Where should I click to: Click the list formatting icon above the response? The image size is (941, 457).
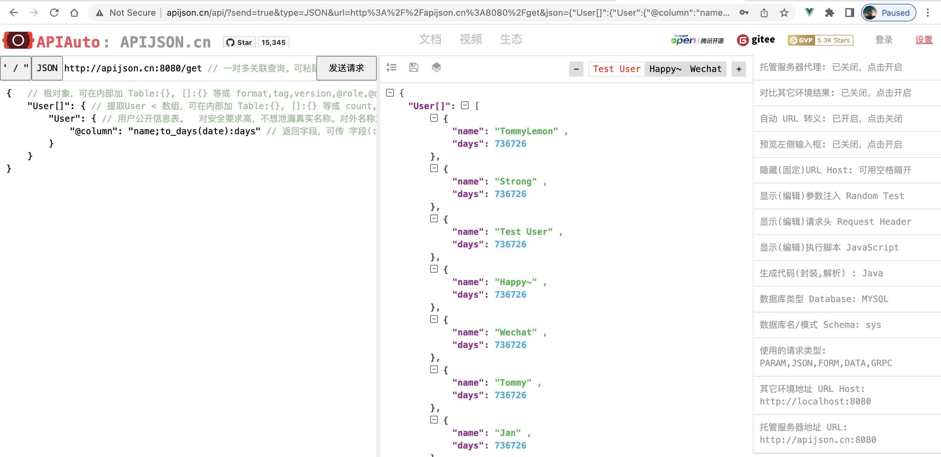pos(391,67)
